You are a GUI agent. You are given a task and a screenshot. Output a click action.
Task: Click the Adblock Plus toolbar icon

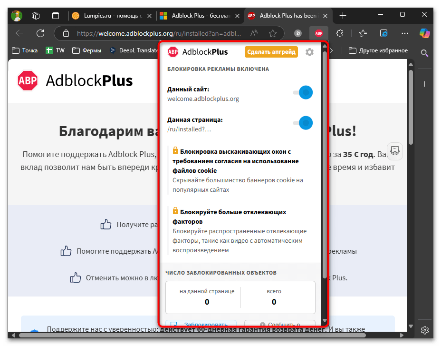319,33
